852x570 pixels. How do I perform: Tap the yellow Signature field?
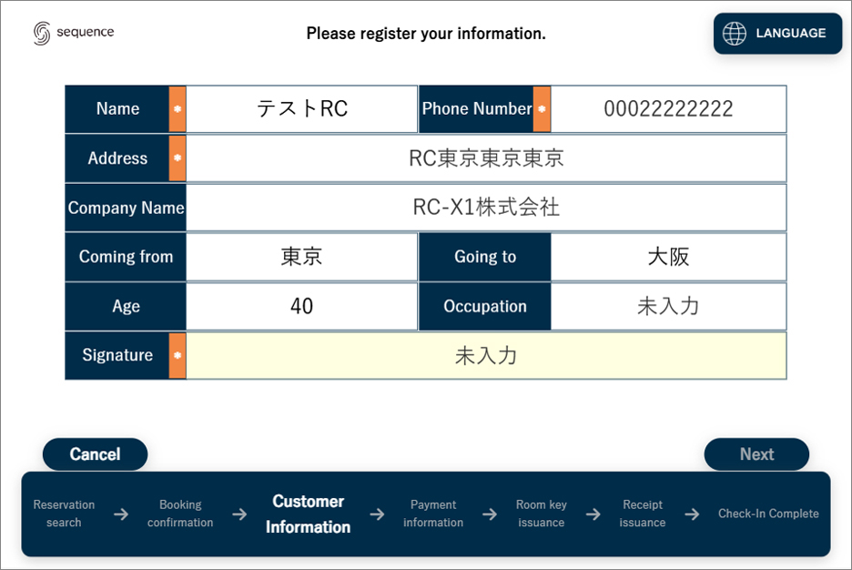click(486, 355)
